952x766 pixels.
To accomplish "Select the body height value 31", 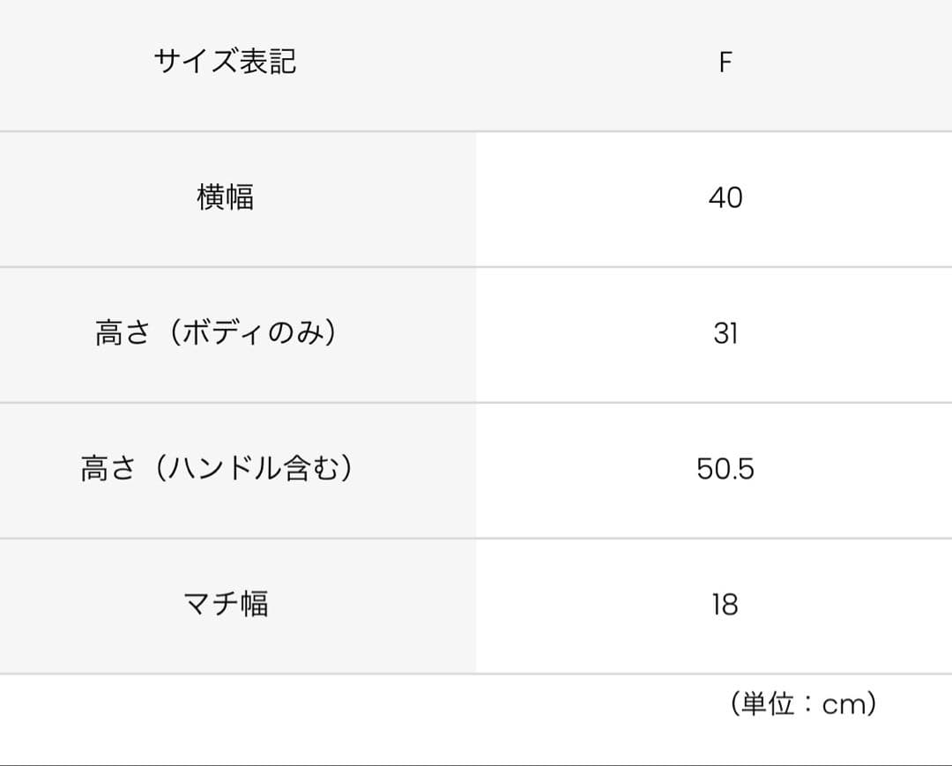I will (x=725, y=333).
